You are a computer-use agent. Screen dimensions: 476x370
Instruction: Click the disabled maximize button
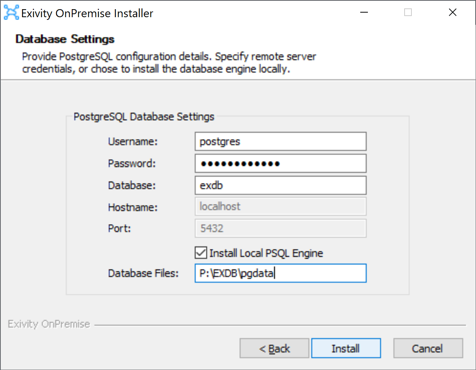coord(408,13)
